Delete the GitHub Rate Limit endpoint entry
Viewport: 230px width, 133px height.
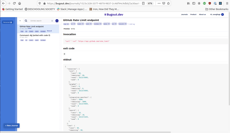pos(30,28)
